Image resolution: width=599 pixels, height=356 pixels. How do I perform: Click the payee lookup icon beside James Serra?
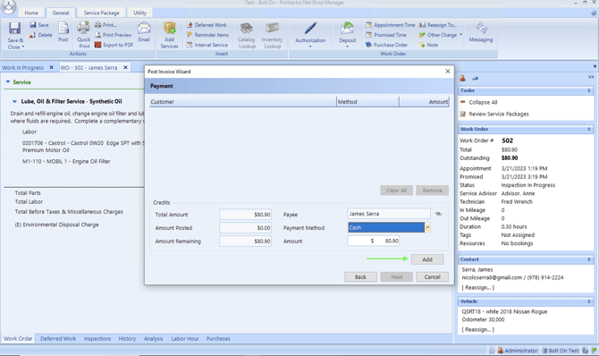439,214
